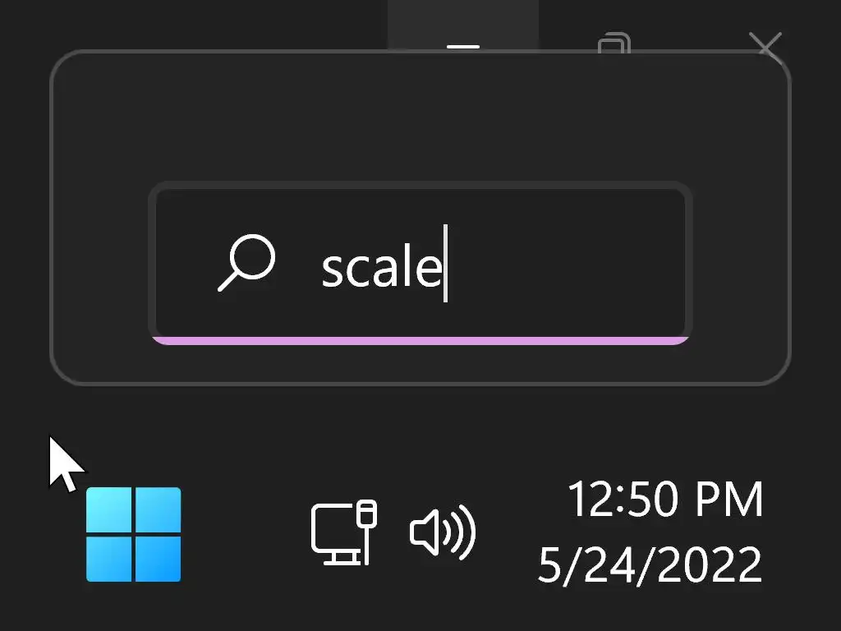Click the sound waves of the speaker icon
The width and height of the screenshot is (841, 631).
(x=464, y=532)
